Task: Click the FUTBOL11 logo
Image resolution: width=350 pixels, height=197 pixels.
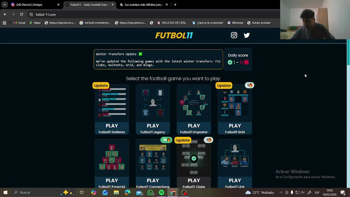Action: pyautogui.click(x=174, y=35)
